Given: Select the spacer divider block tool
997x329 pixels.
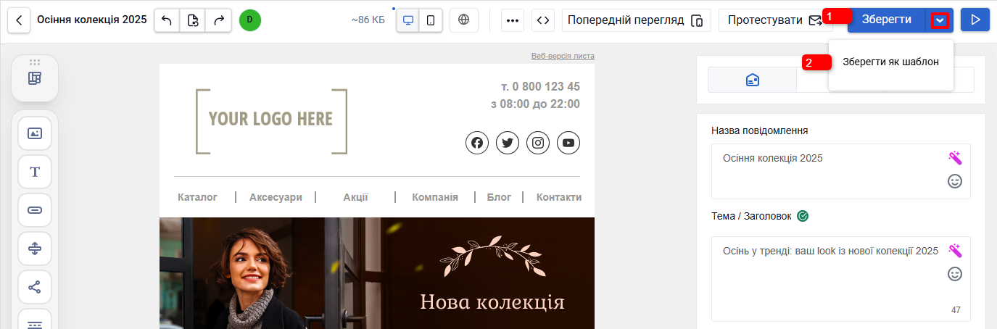Looking at the screenshot, I should tap(35, 249).
